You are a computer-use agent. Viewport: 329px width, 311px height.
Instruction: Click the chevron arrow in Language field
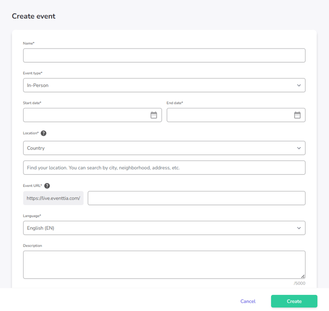(299, 228)
